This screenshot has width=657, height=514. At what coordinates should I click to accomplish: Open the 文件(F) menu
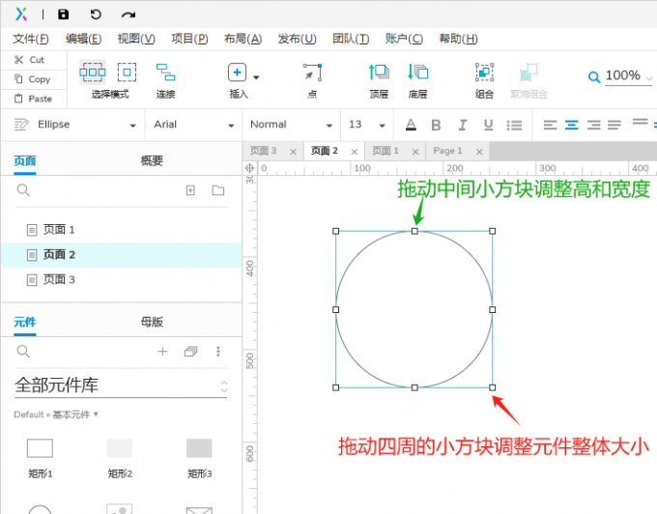31,39
